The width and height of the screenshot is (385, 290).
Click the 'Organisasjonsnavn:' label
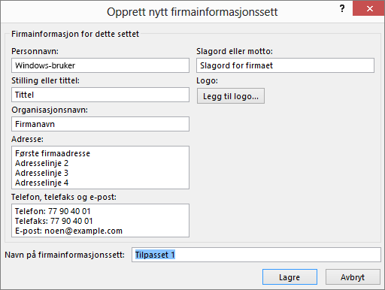coord(50,110)
